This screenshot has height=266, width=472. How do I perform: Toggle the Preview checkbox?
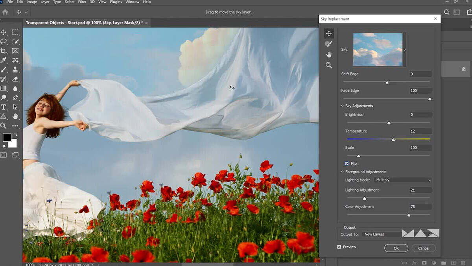pyautogui.click(x=339, y=247)
